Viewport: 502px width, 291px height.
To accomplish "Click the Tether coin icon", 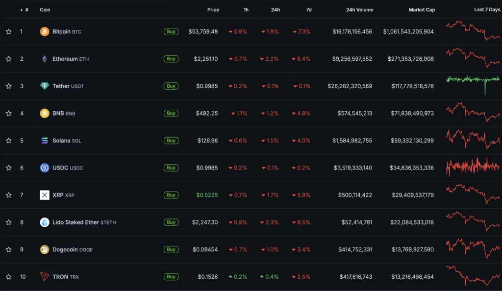I will 45,86.
